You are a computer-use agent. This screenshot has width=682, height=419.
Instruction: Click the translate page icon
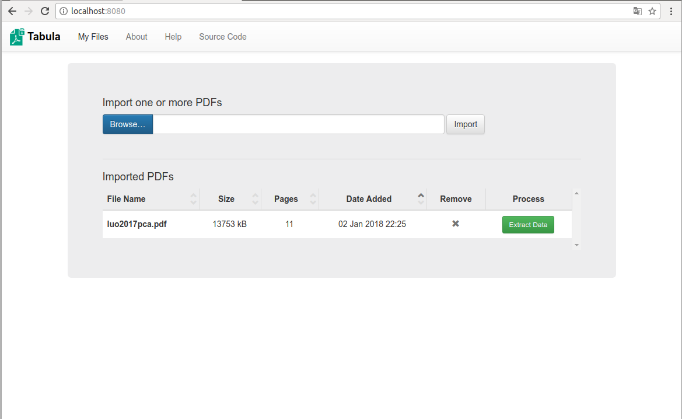637,11
